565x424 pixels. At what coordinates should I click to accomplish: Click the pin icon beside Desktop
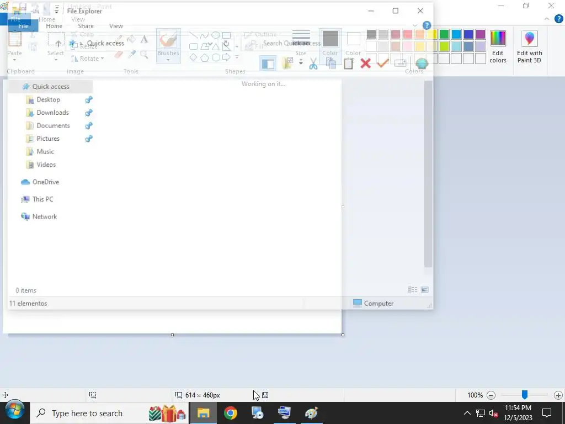[89, 100]
